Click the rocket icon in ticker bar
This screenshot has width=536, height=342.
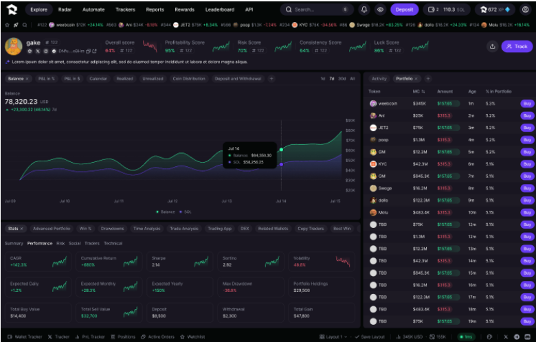16,25
